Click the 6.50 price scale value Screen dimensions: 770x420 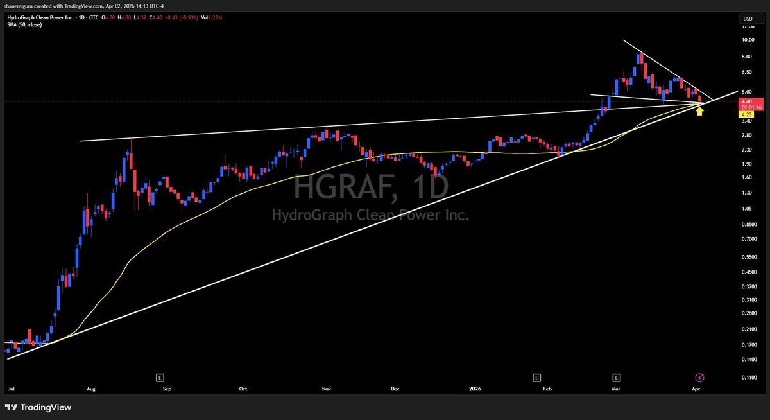(748, 73)
